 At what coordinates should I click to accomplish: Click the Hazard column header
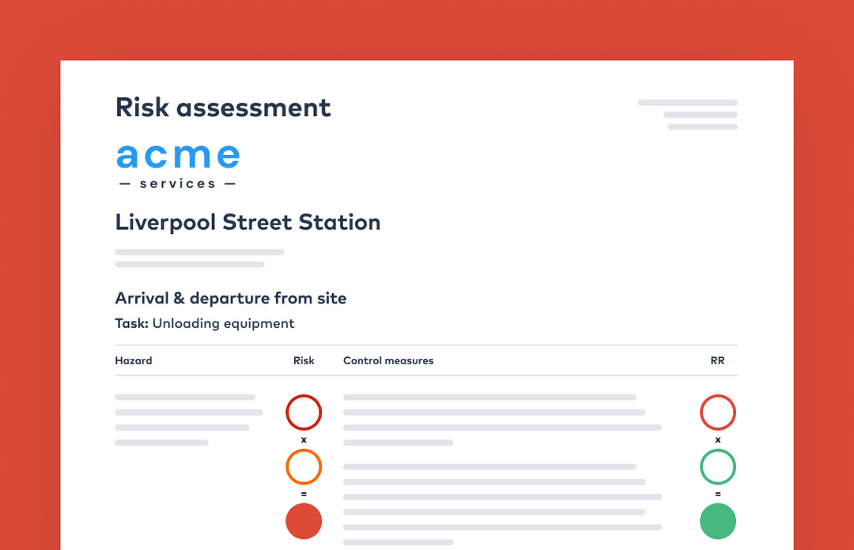[x=134, y=360]
